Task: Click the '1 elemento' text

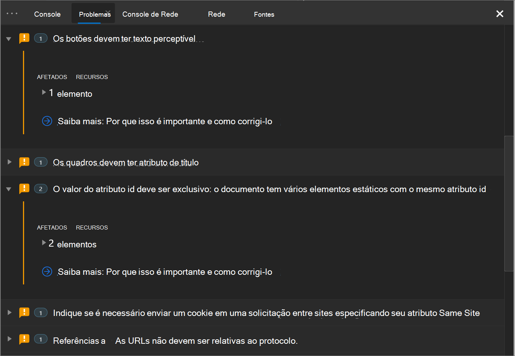Action: click(71, 93)
